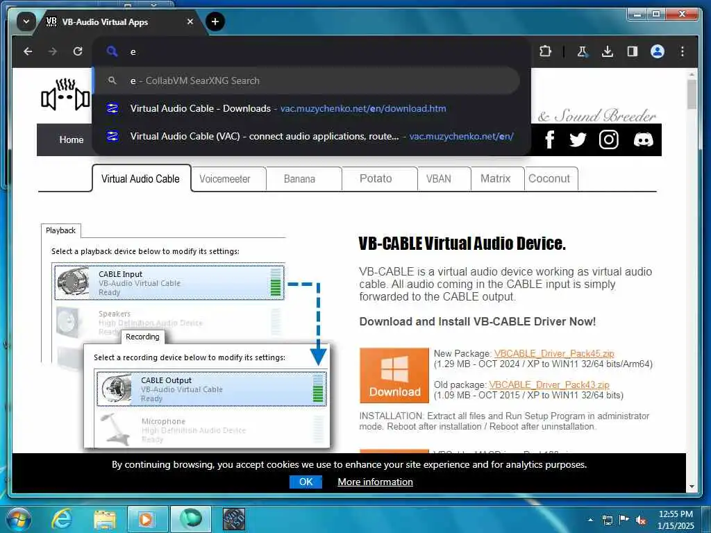
Task: Switch to the Coconut tab
Action: (x=549, y=178)
